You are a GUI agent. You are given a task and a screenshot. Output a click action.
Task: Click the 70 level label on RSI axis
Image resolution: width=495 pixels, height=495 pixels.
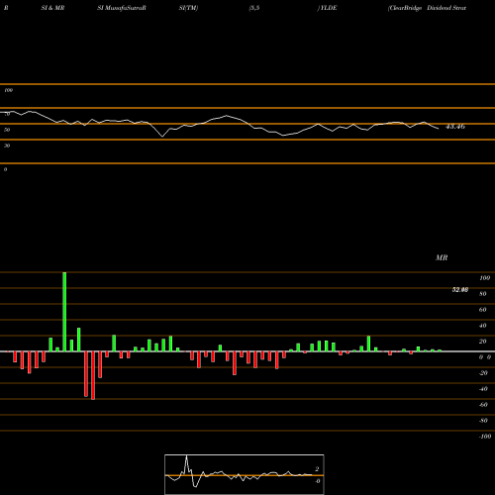tap(7, 114)
